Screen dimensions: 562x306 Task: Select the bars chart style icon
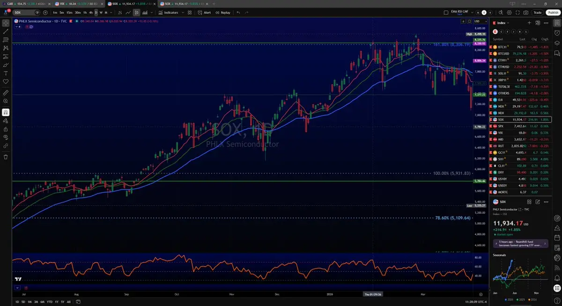click(120, 12)
